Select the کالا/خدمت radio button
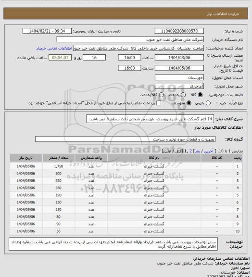 click(x=161, y=95)
